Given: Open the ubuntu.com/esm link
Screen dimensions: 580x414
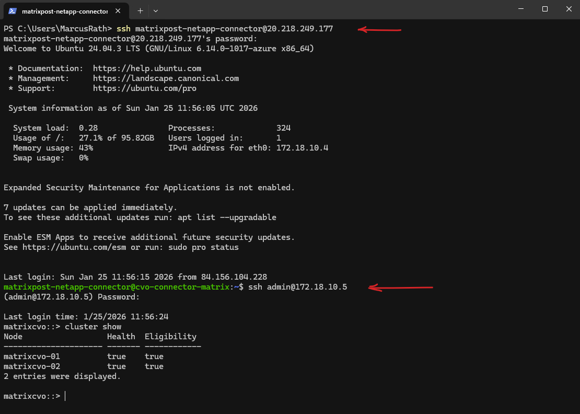Looking at the screenshot, I should pyautogui.click(x=74, y=247).
